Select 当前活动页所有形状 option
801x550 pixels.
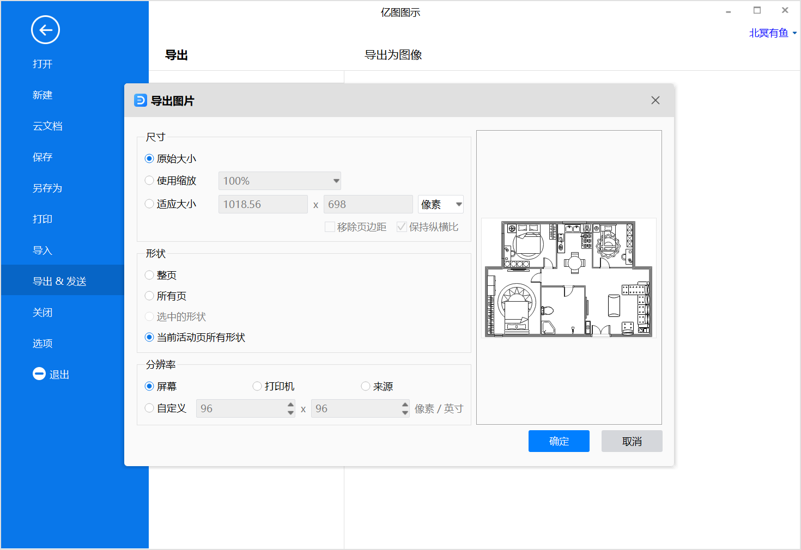pyautogui.click(x=149, y=337)
